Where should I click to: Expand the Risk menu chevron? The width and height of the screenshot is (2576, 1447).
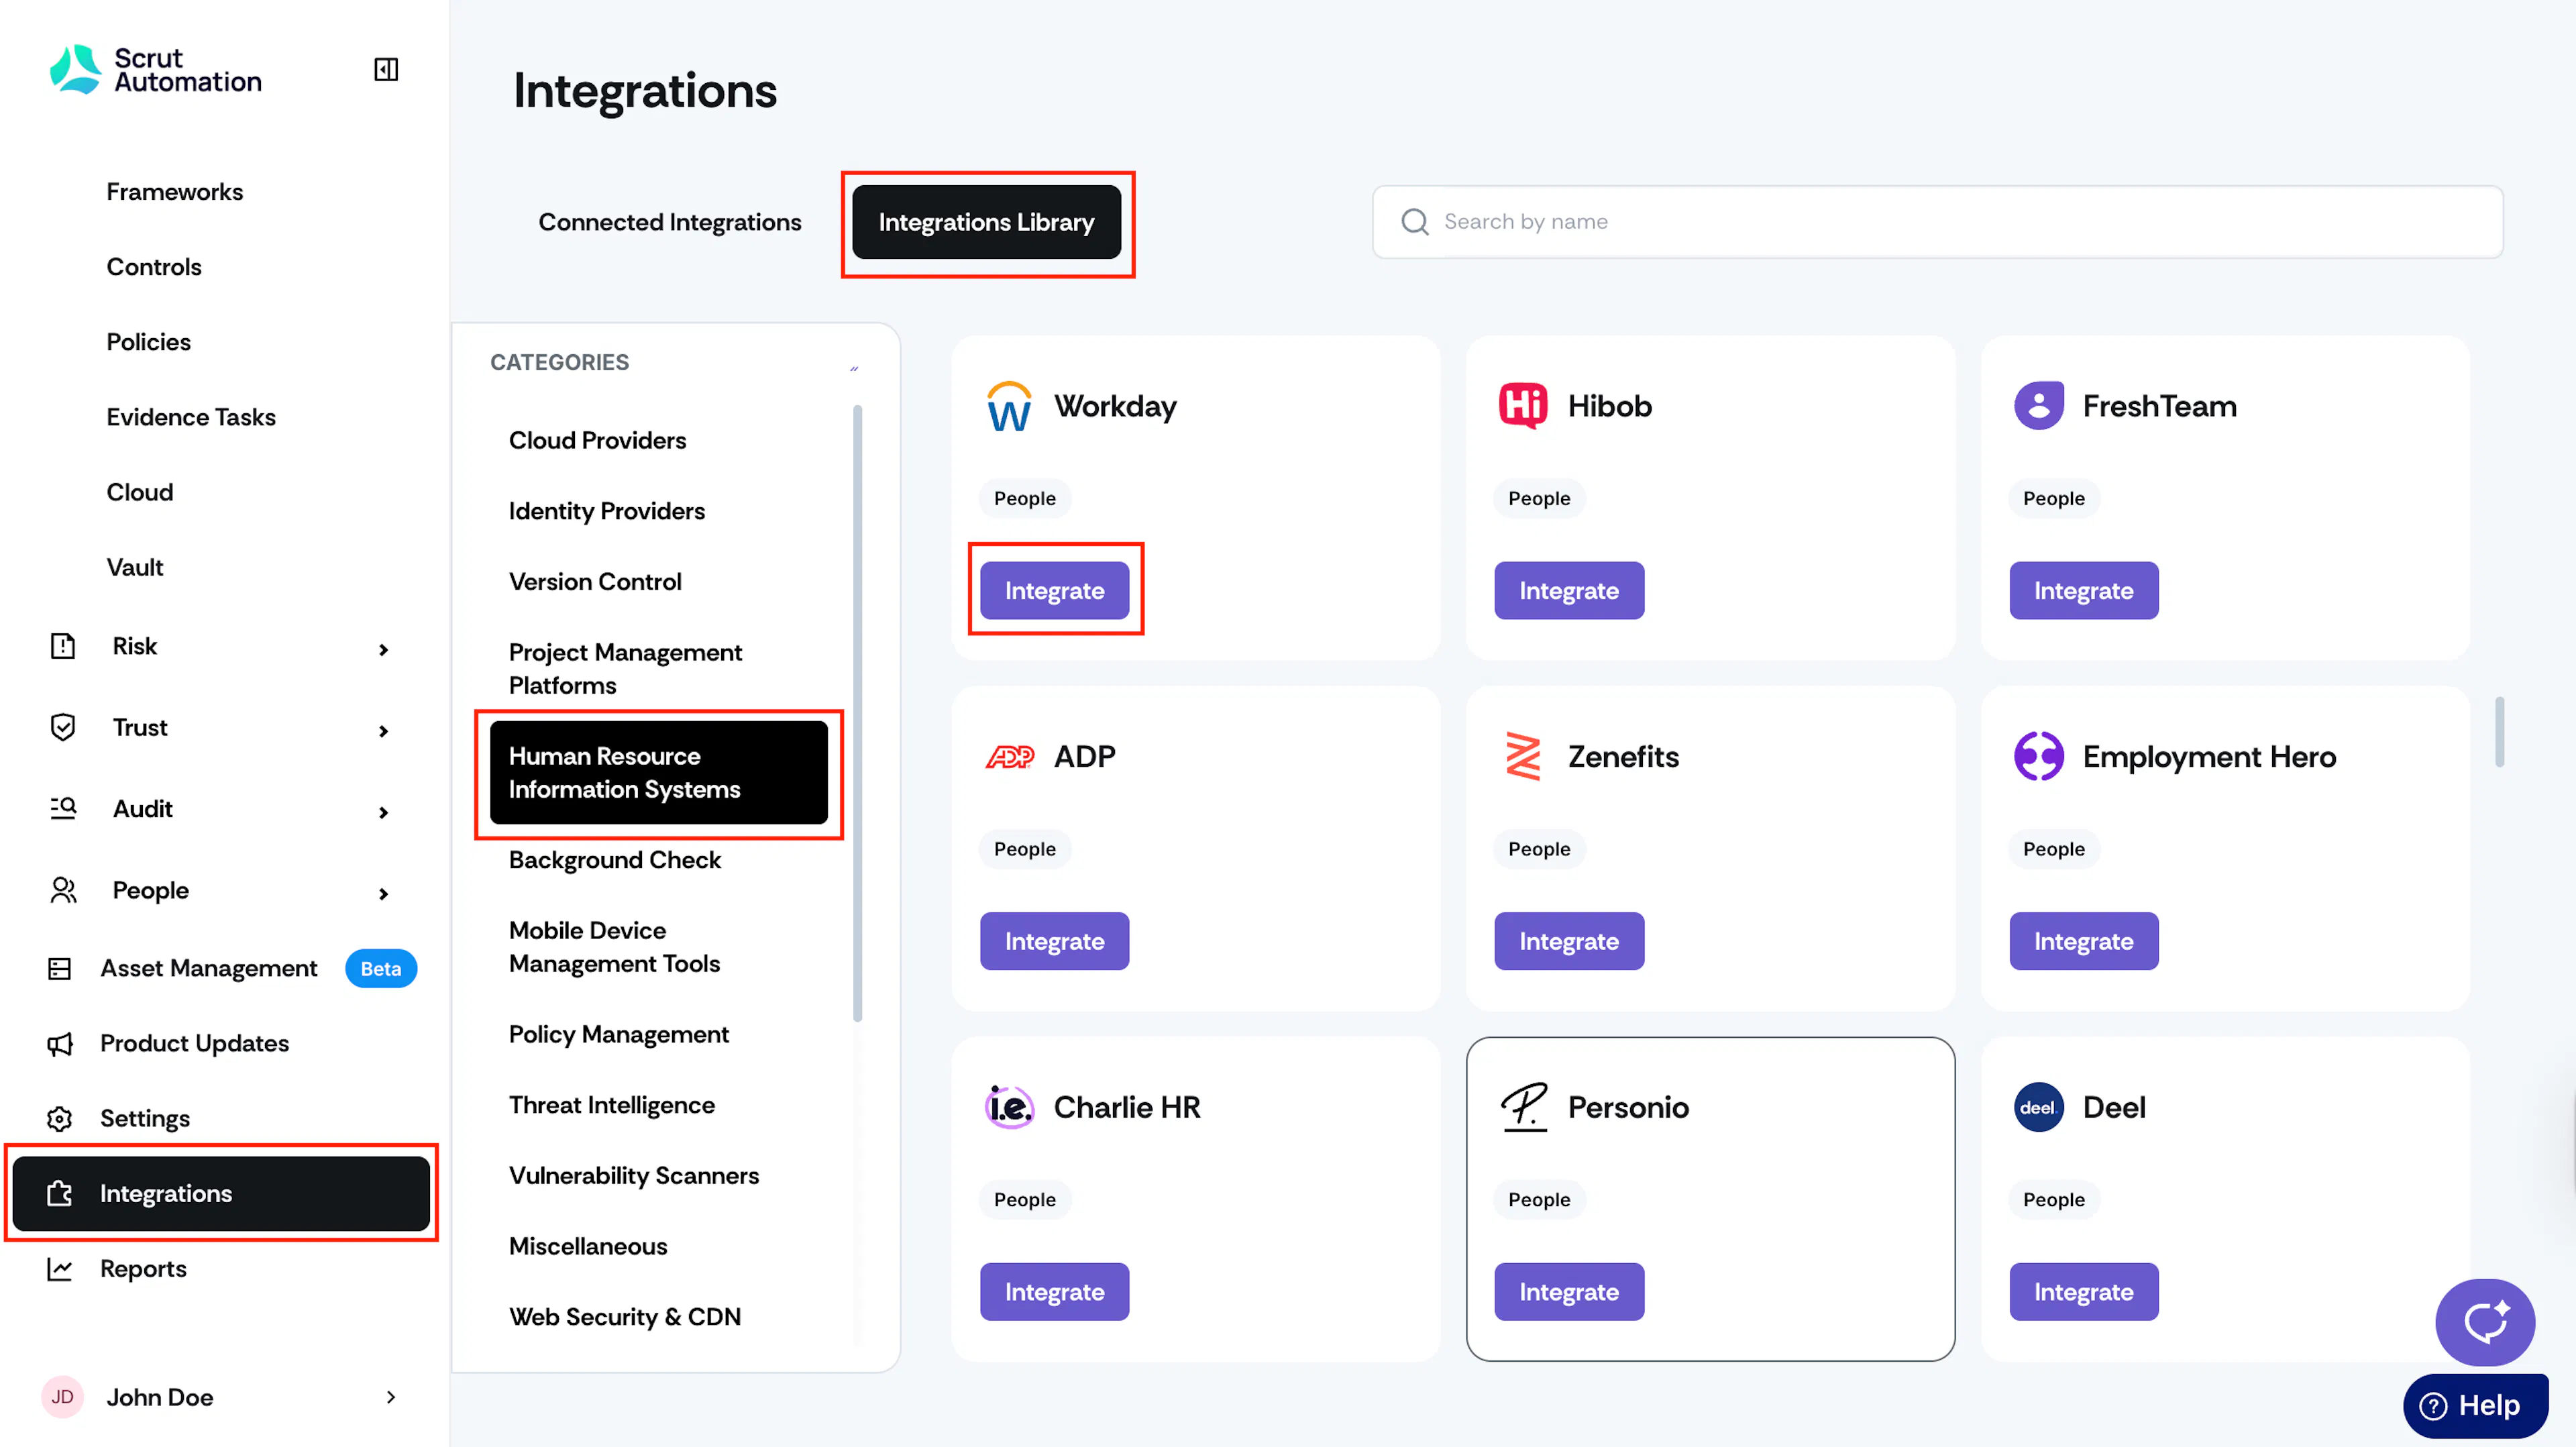[383, 649]
